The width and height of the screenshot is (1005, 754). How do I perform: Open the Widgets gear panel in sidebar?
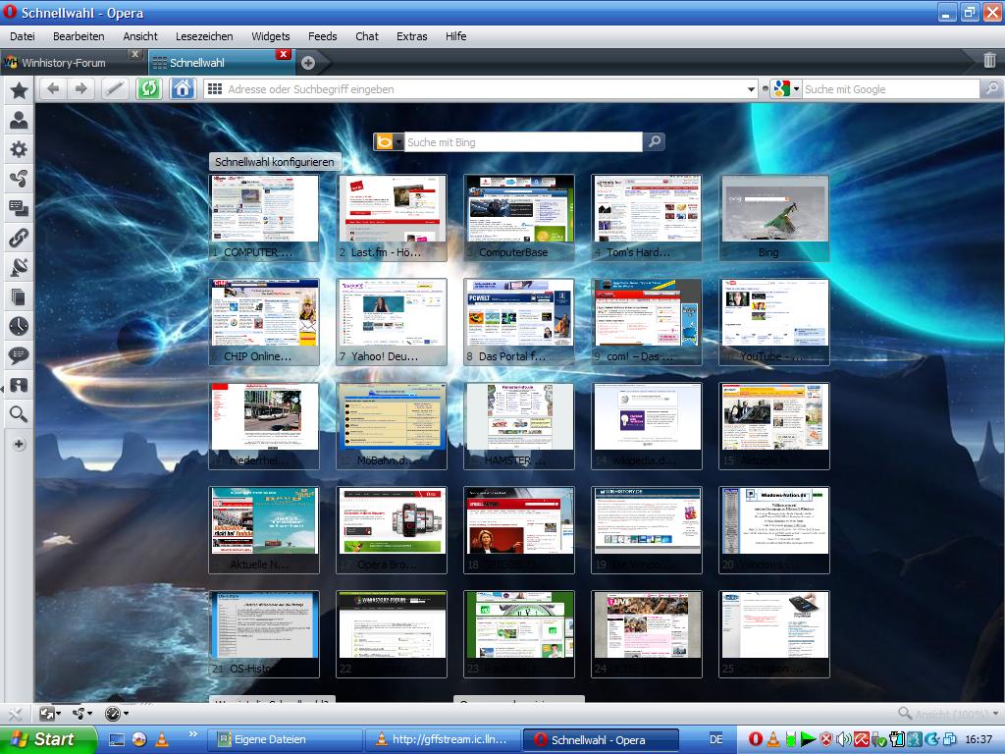click(18, 149)
